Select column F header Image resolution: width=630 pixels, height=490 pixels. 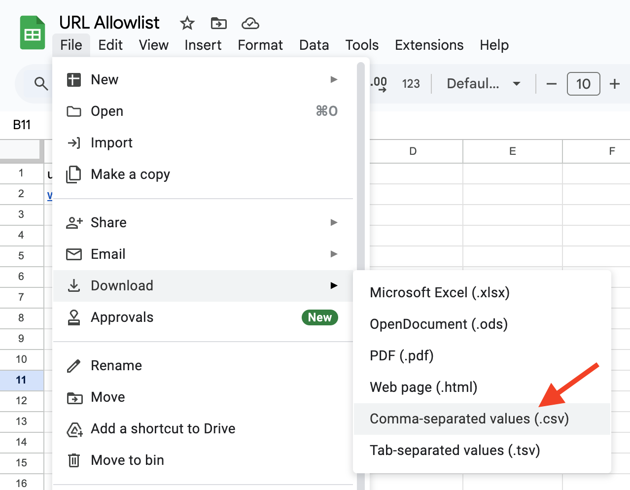[597, 151]
